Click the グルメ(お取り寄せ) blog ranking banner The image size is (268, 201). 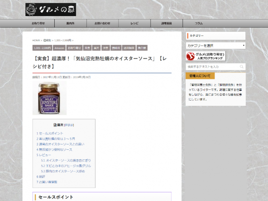pos(206,56)
